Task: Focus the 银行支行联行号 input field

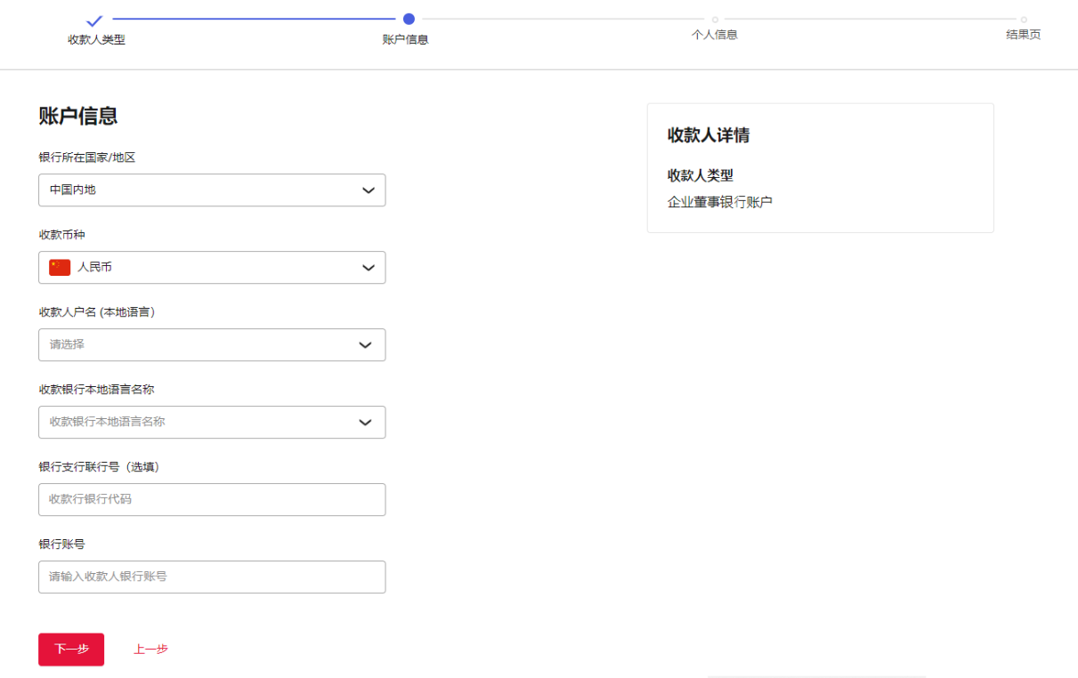Action: [x=212, y=500]
